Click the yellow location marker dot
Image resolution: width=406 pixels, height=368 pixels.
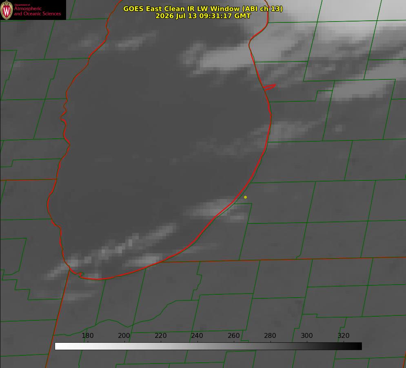pos(245,197)
